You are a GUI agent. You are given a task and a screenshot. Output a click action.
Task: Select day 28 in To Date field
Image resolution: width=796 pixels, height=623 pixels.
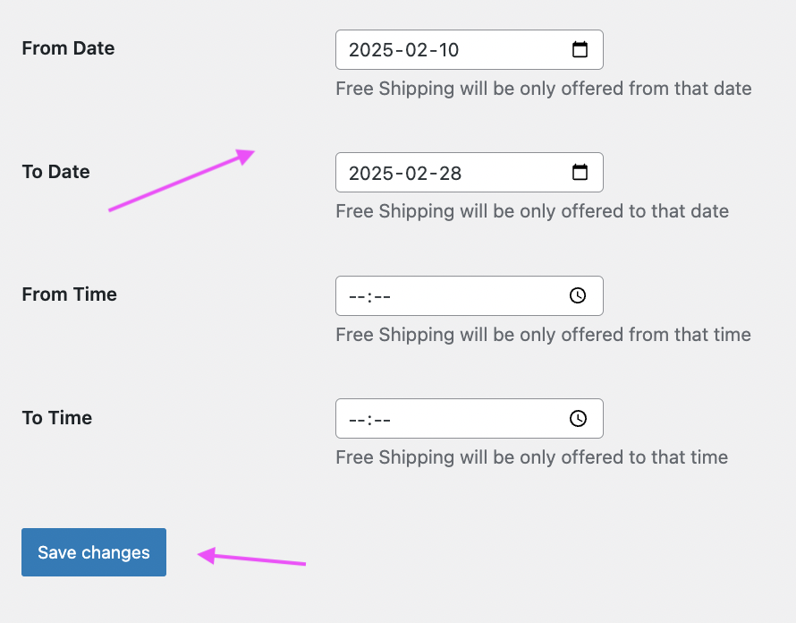(x=450, y=173)
